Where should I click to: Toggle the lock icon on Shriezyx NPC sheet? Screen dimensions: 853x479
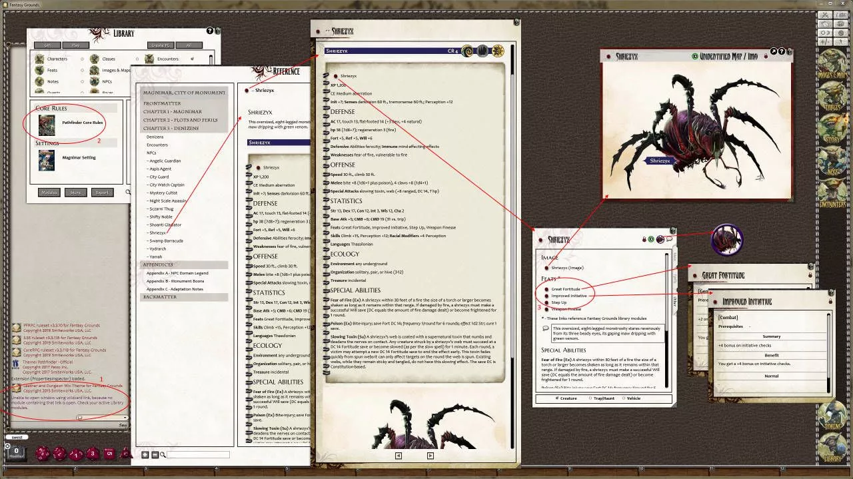tap(644, 239)
